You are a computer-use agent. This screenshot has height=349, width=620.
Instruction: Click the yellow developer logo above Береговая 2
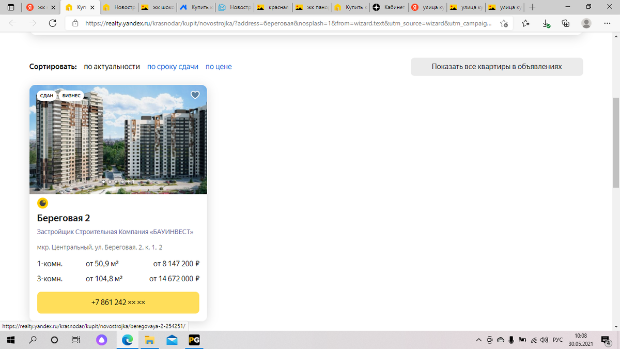pos(42,203)
